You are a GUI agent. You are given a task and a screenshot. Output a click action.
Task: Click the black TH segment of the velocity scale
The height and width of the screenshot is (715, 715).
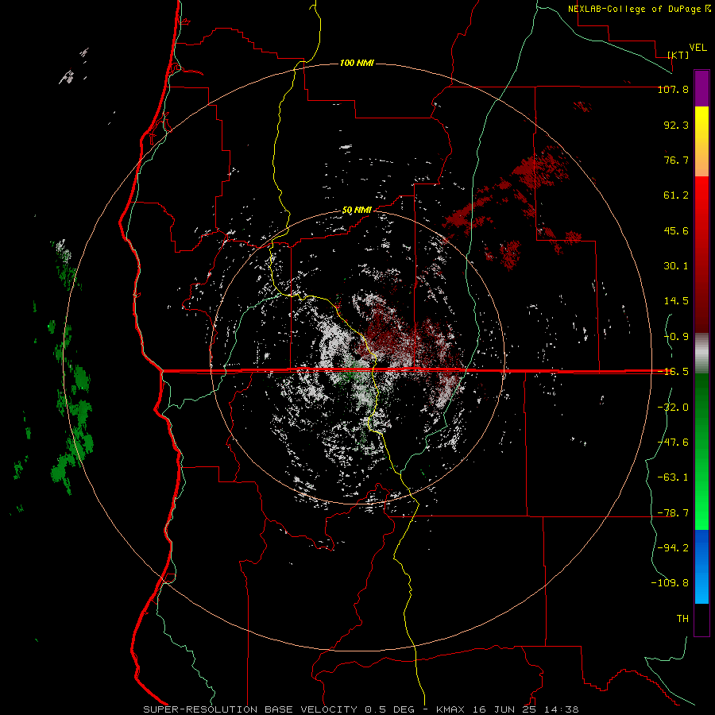click(x=701, y=620)
